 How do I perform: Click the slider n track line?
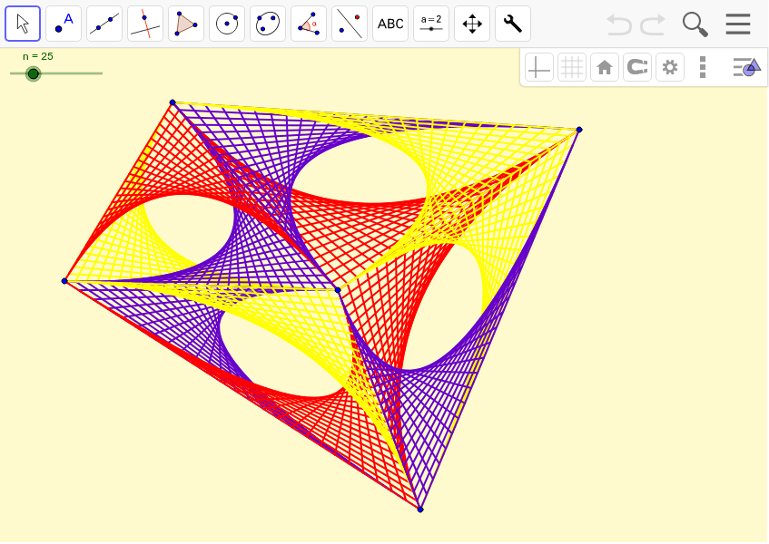pyautogui.click(x=56, y=73)
